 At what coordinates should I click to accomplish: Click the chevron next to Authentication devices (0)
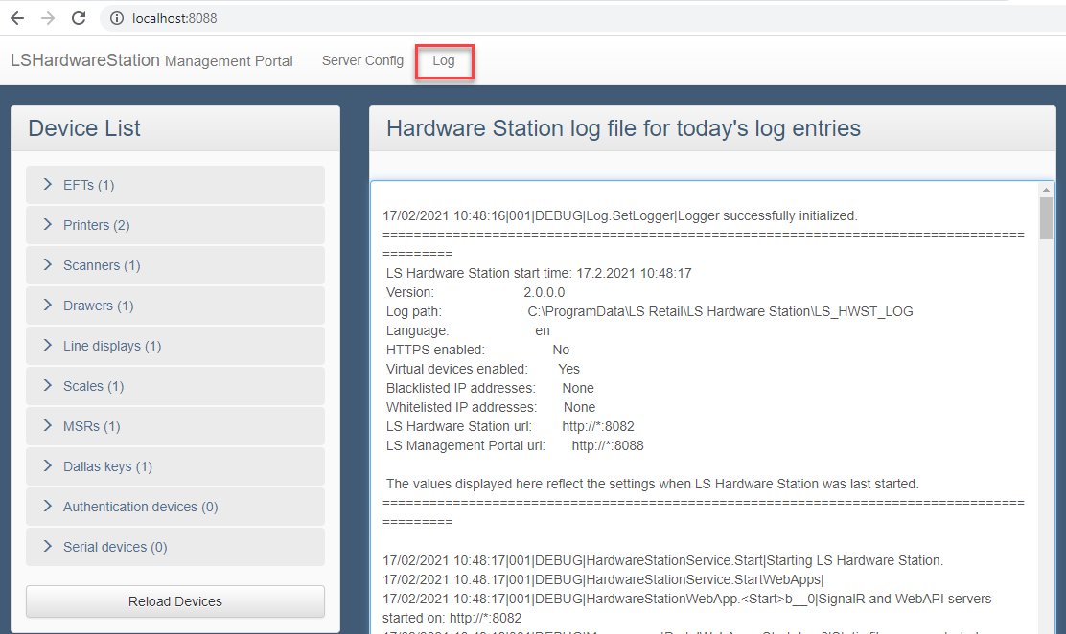pos(48,507)
